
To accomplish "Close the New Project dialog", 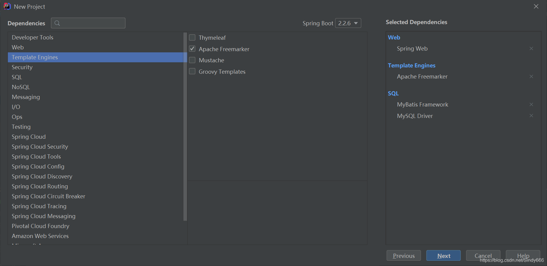I will (536, 6).
